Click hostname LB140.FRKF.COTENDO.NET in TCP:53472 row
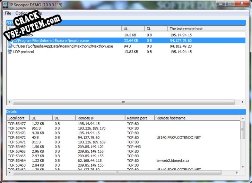 (179, 138)
